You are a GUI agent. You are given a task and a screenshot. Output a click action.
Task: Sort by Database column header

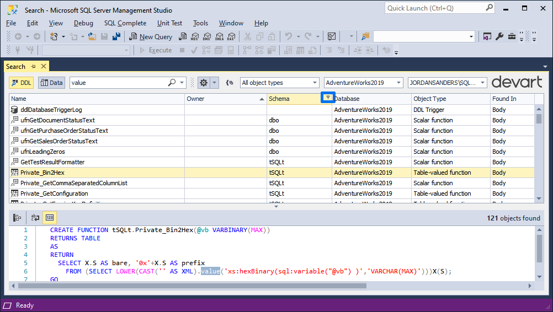[x=372, y=99]
